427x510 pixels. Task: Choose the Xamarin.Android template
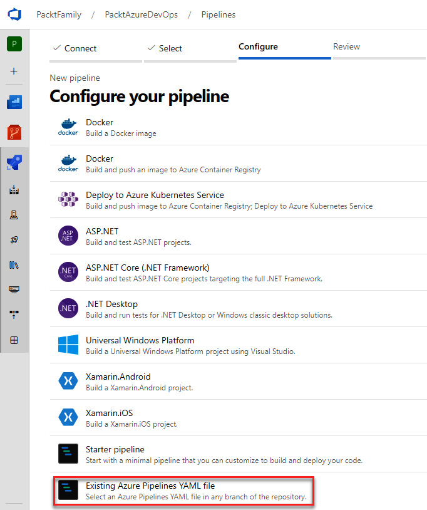click(x=238, y=382)
